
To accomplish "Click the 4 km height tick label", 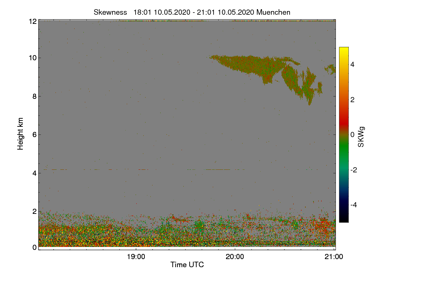I will pos(35,173).
